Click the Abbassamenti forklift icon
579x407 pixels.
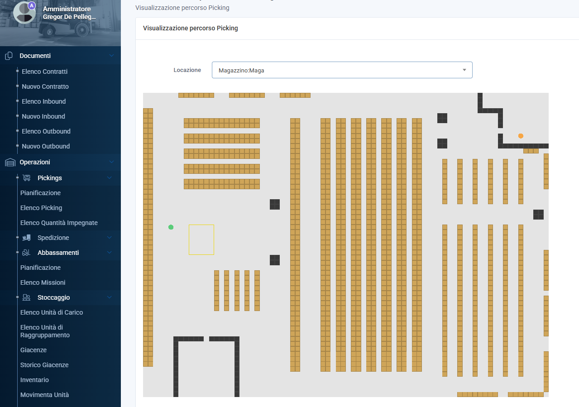point(27,253)
